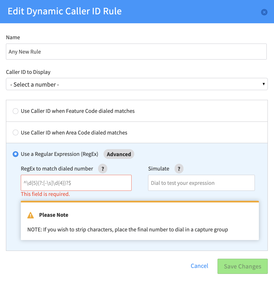Click dropdown arrow on Select a number
Screen dimensions: 274x282
point(263,84)
